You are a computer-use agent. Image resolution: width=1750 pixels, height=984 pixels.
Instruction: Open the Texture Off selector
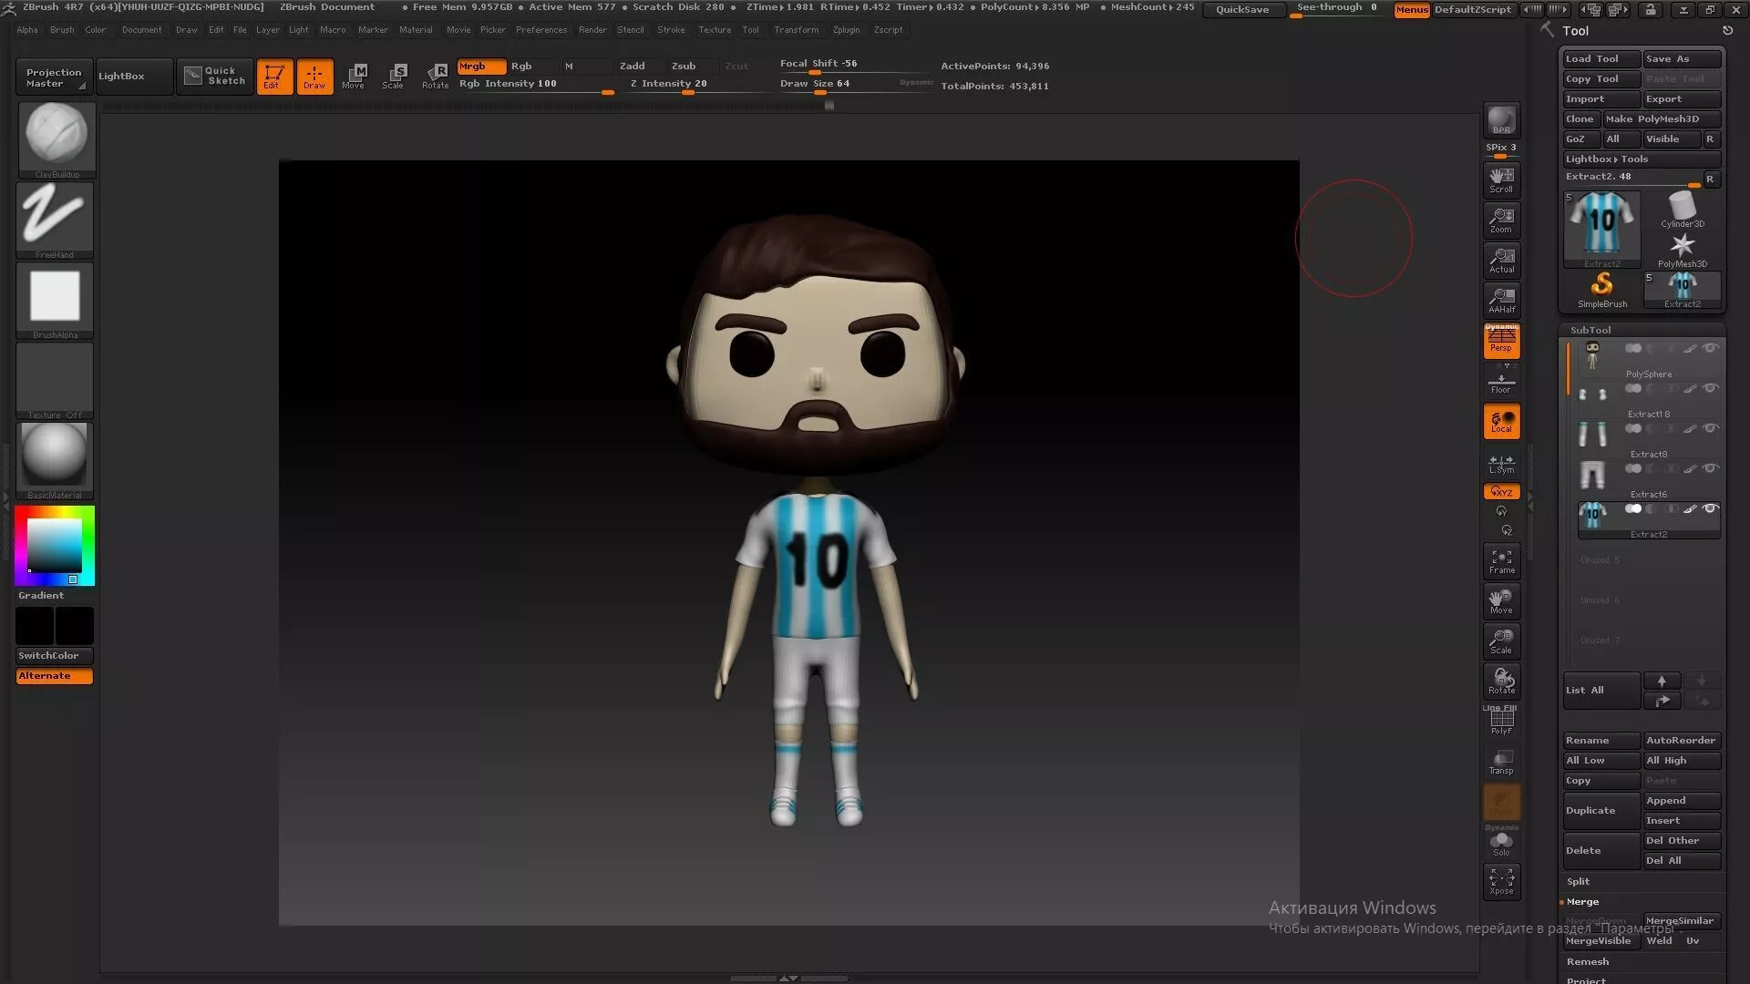tap(56, 380)
